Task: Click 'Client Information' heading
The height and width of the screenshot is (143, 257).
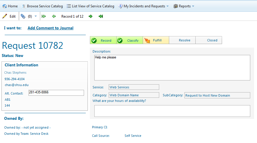Action: pos(21,65)
